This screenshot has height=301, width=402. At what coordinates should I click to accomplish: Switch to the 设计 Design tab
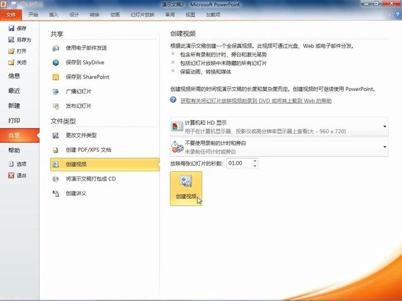click(x=74, y=15)
